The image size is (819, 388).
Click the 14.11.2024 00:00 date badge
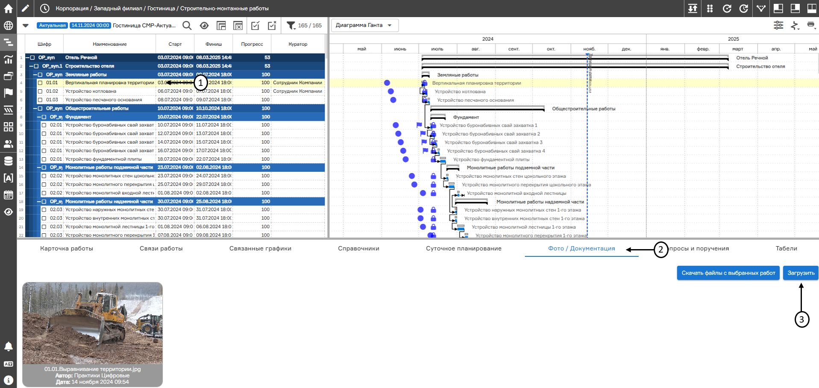90,26
